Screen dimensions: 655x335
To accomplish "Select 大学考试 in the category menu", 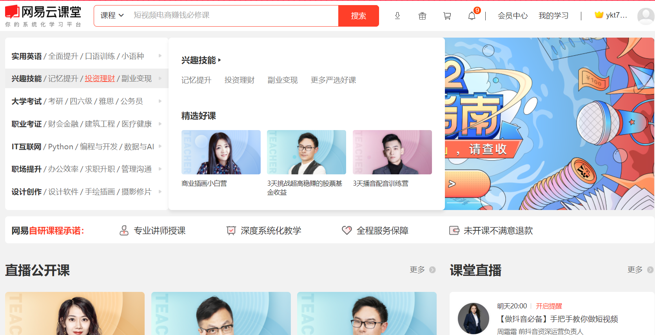I will click(26, 101).
